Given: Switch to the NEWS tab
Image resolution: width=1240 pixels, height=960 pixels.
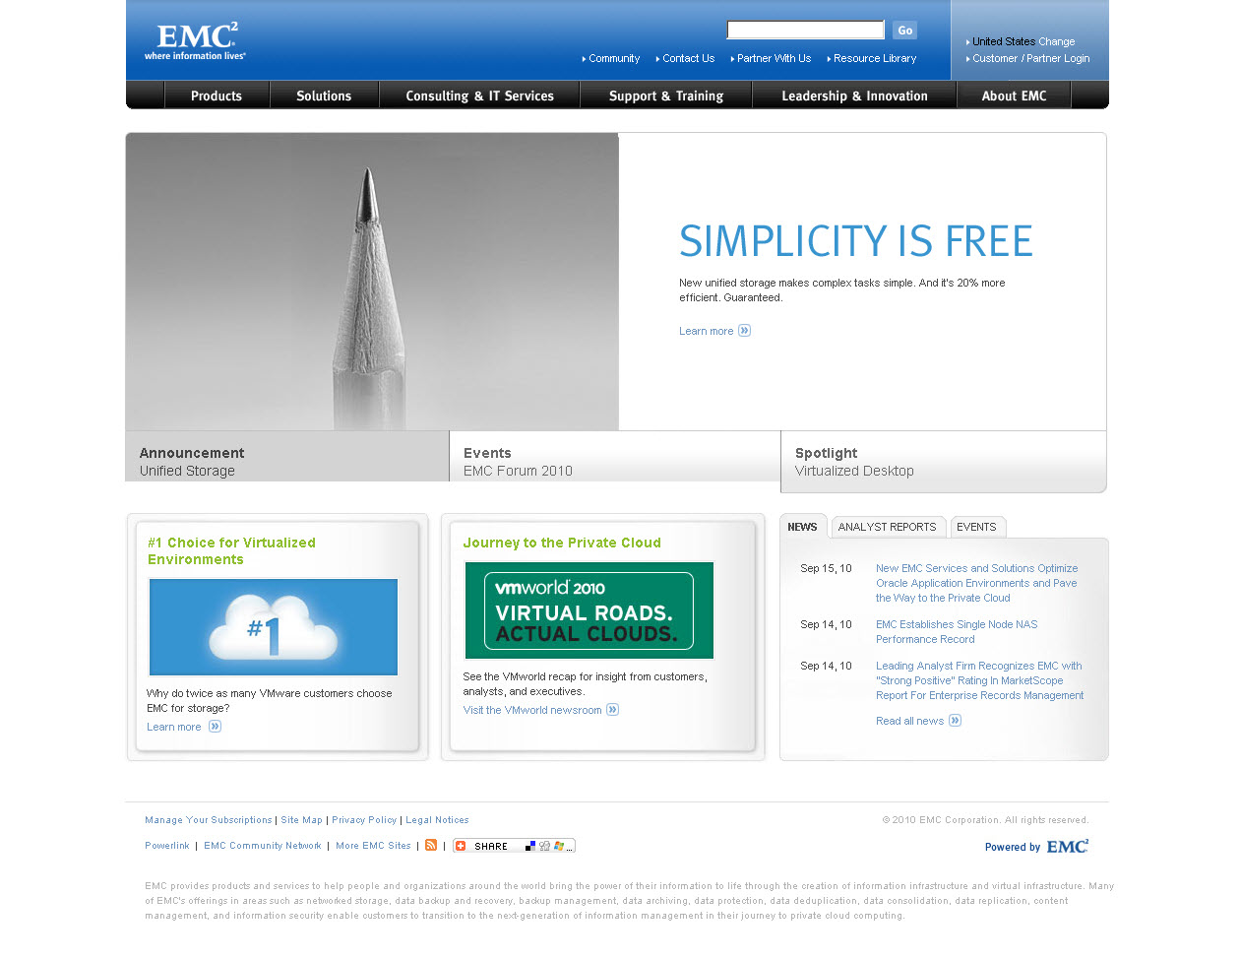Looking at the screenshot, I should 803,527.
